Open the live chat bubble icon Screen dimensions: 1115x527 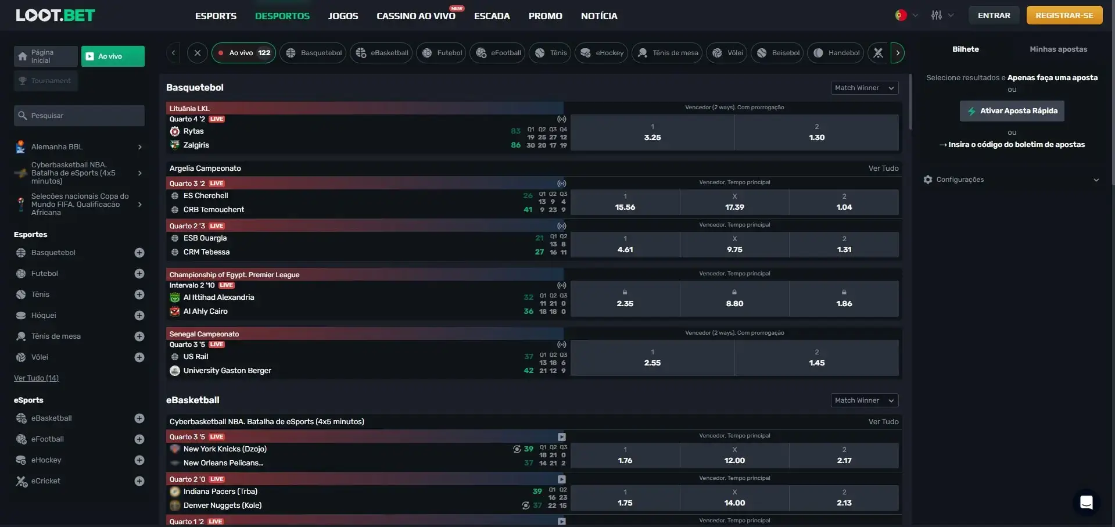pyautogui.click(x=1087, y=502)
